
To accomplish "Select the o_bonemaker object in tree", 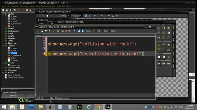I will pos(16,56).
